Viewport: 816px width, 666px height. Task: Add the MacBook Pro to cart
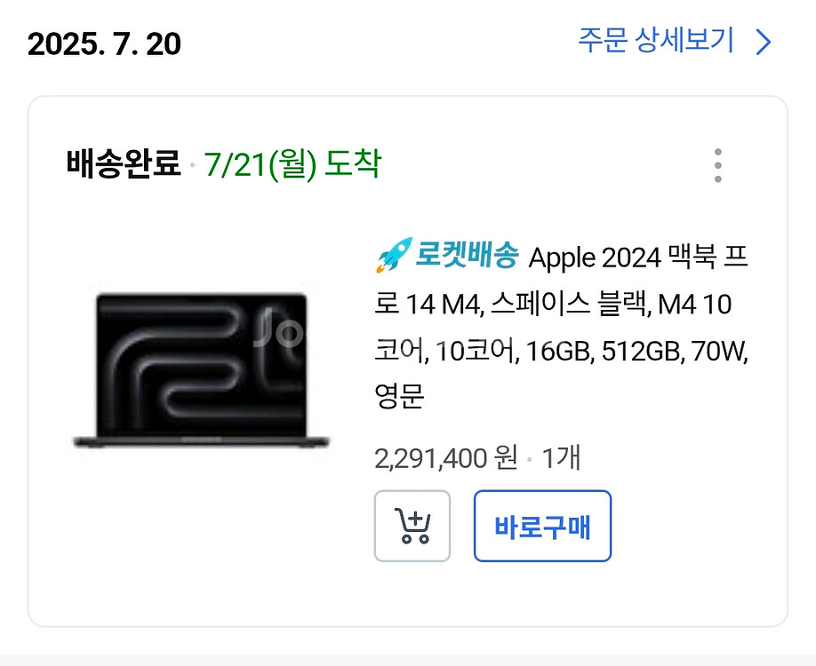412,526
